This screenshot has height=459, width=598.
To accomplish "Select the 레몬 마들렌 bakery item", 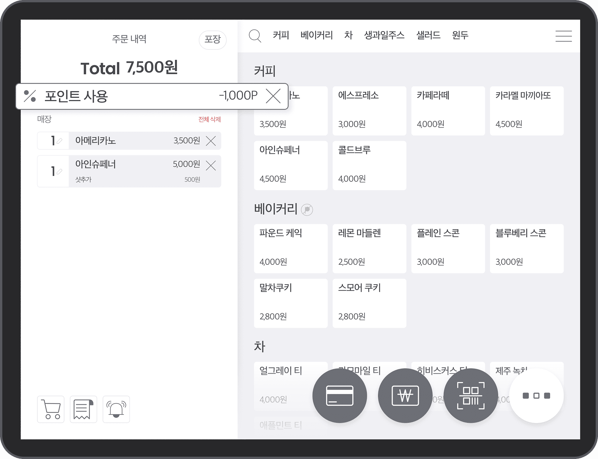I will point(369,249).
